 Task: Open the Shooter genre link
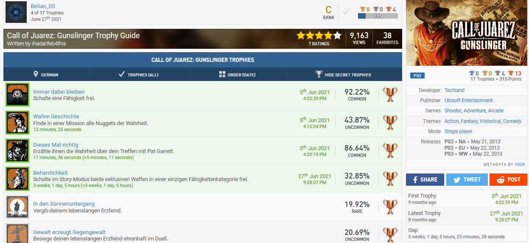[453, 111]
